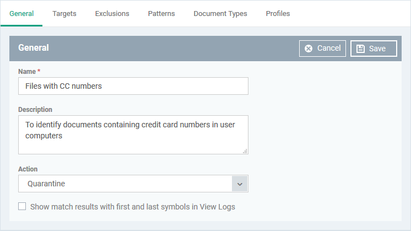Click the Cancel X circle icon
The width and height of the screenshot is (411, 231).
[x=309, y=49]
